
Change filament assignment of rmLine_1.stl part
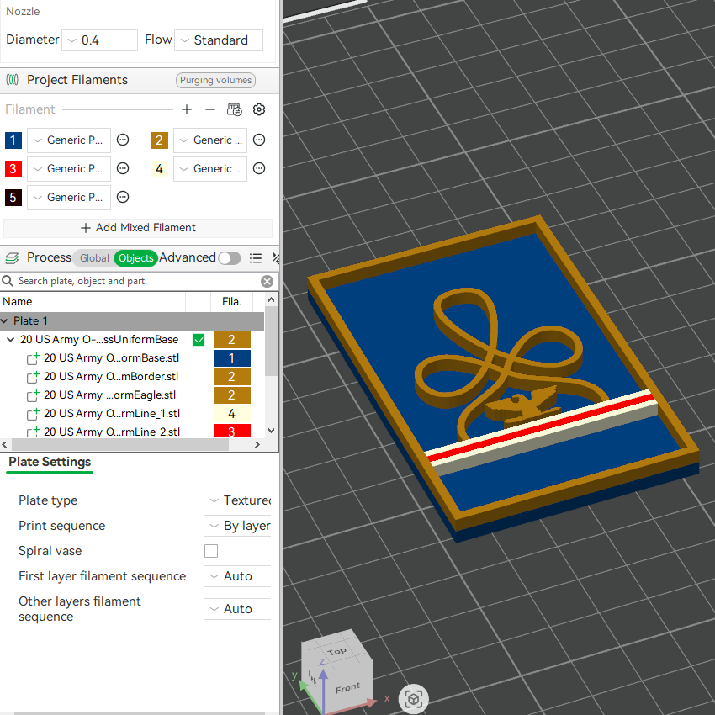(232, 414)
